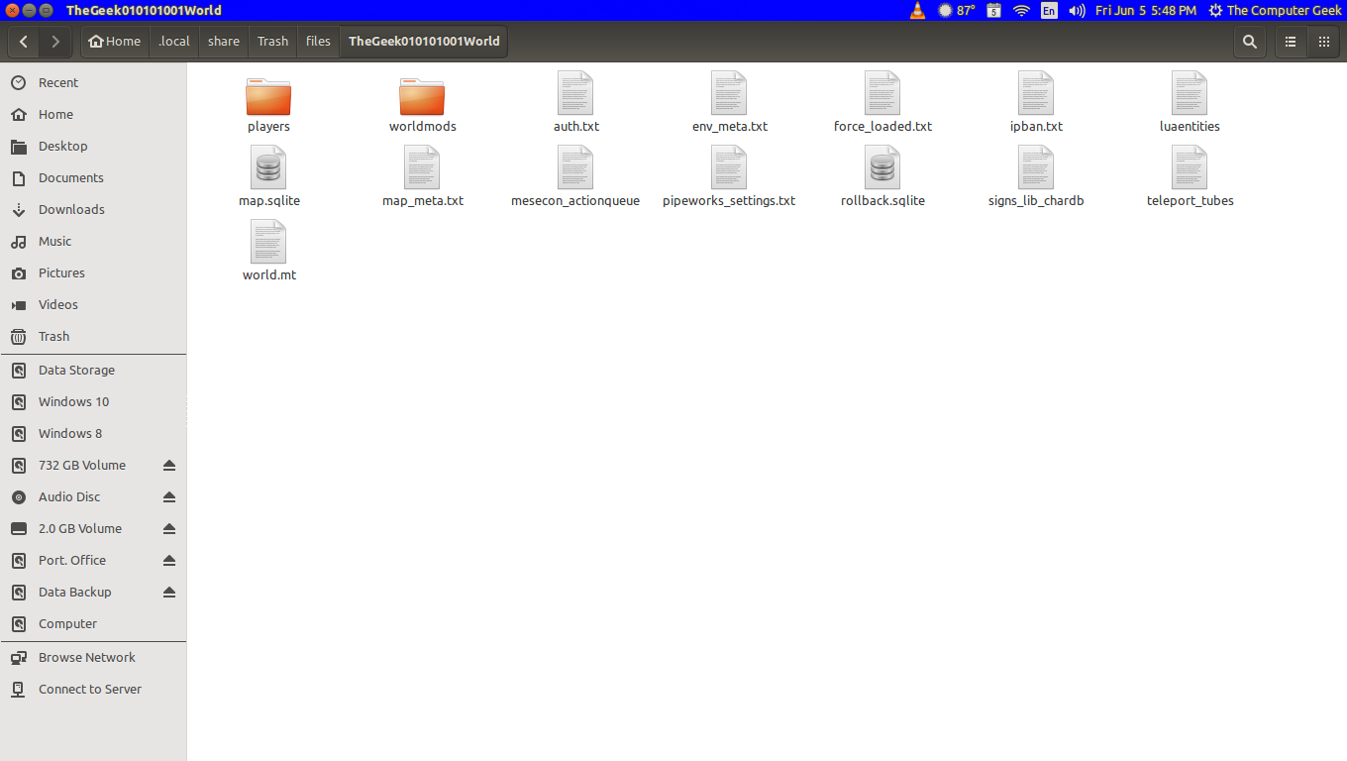Open the sound volume indicator menu
1347x761 pixels.
[1077, 11]
